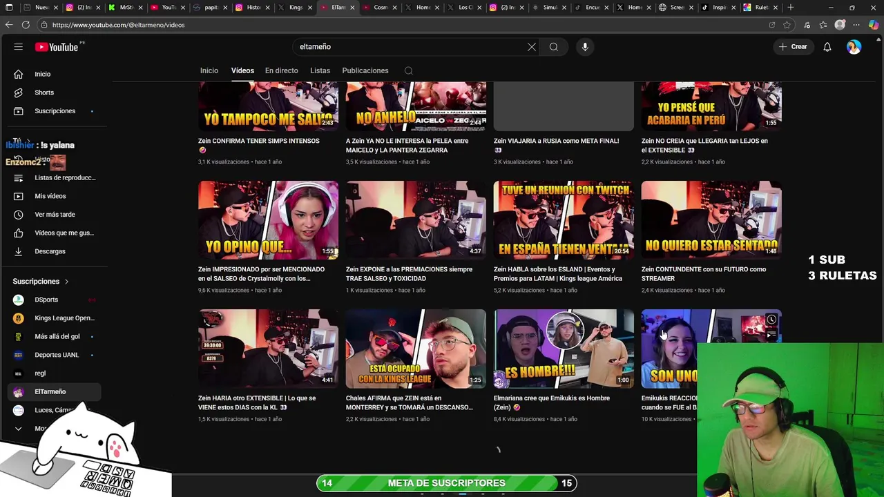The width and height of the screenshot is (884, 497).
Task: Favorite this page with star icon
Action: (x=787, y=25)
